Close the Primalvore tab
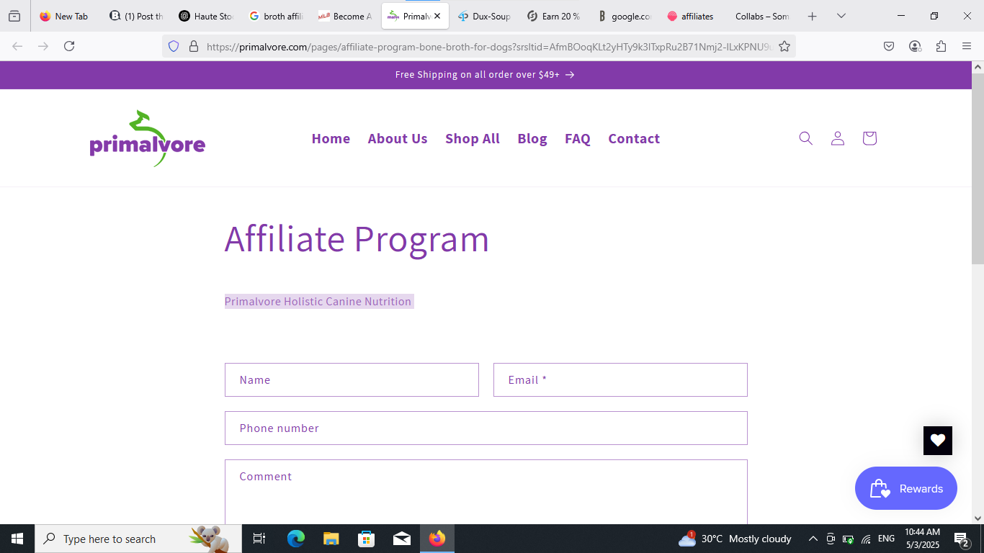The image size is (984, 553). tap(437, 16)
